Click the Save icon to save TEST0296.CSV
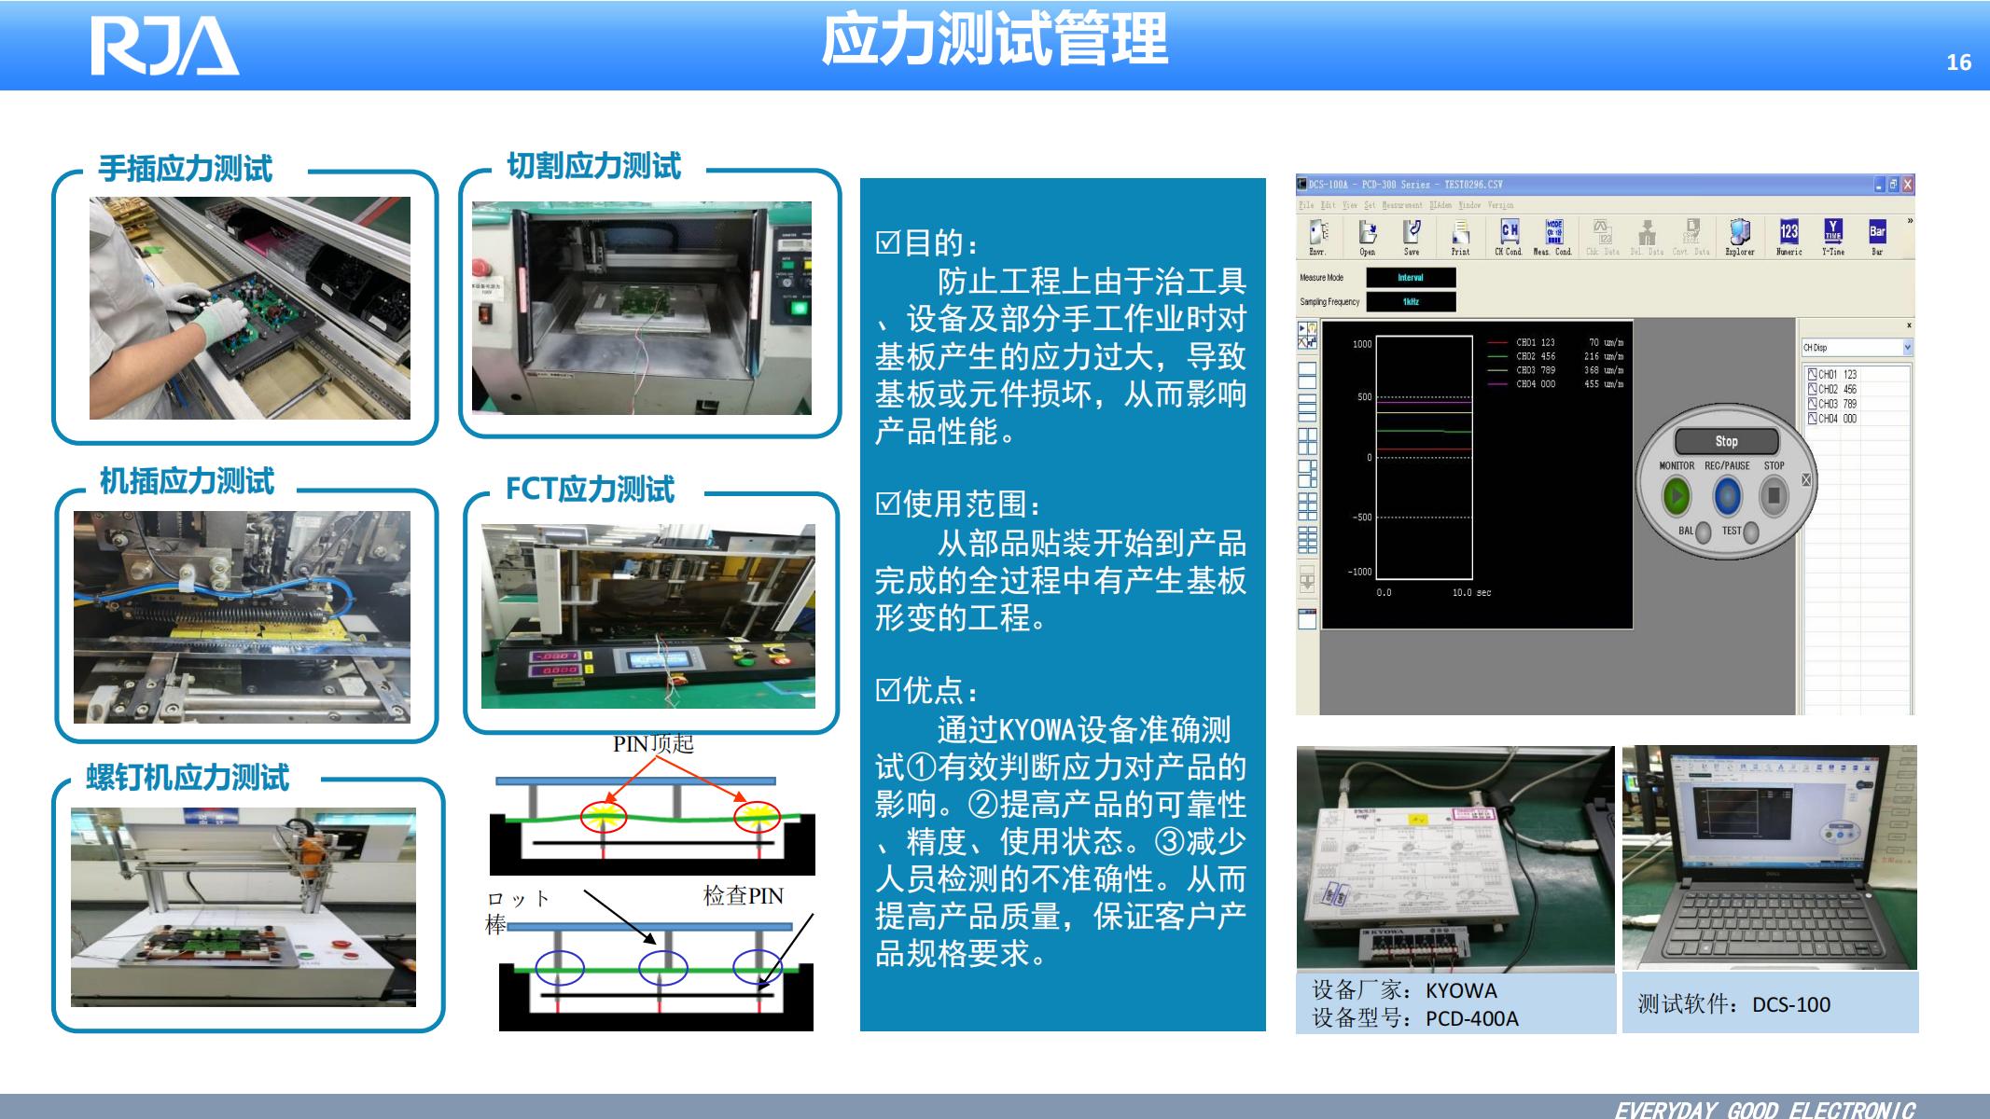 pyautogui.click(x=1412, y=231)
